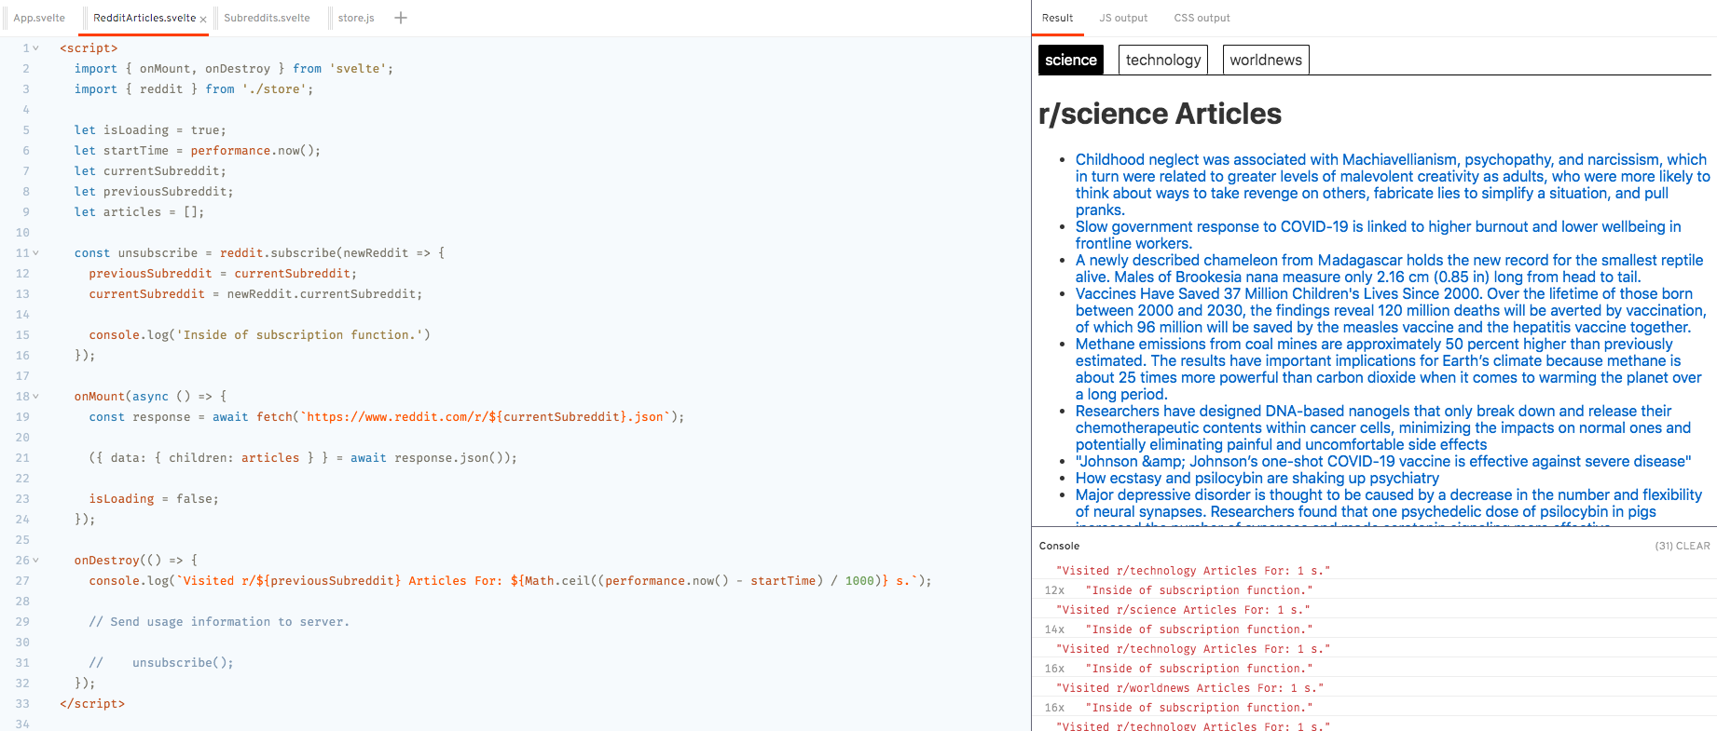Select the worldnews subreddit button

click(x=1266, y=60)
